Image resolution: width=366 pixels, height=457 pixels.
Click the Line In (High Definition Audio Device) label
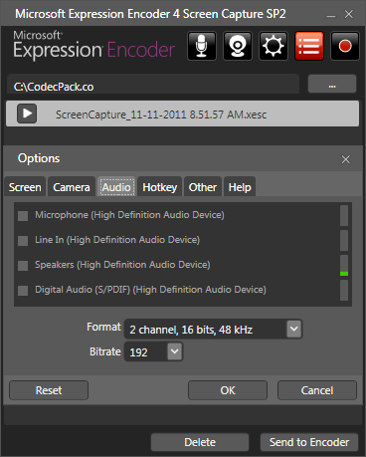pos(117,240)
